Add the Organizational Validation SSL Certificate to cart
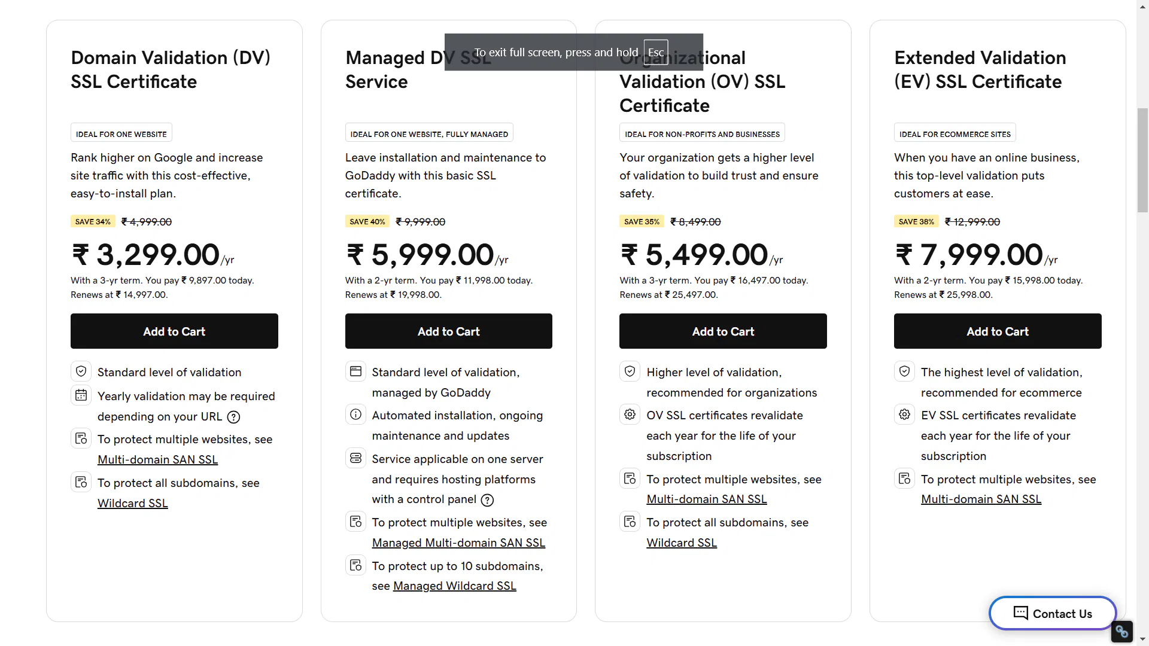Viewport: 1149px width, 646px height. click(x=723, y=331)
